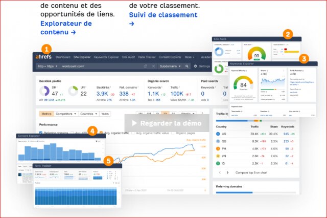Open the Competitors dropdown
The width and height of the screenshot is (327, 218).
[66, 114]
